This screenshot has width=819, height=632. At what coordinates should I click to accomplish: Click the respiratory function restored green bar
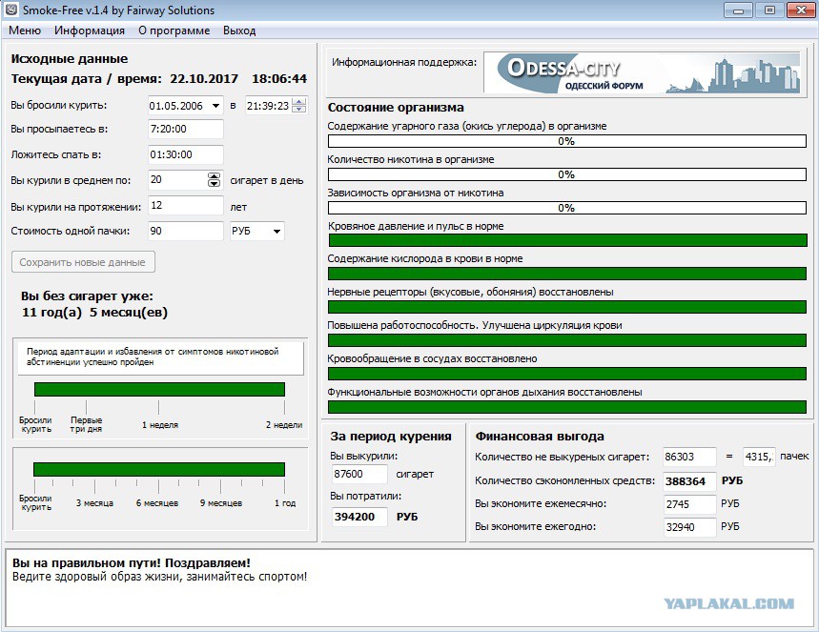pos(566,407)
